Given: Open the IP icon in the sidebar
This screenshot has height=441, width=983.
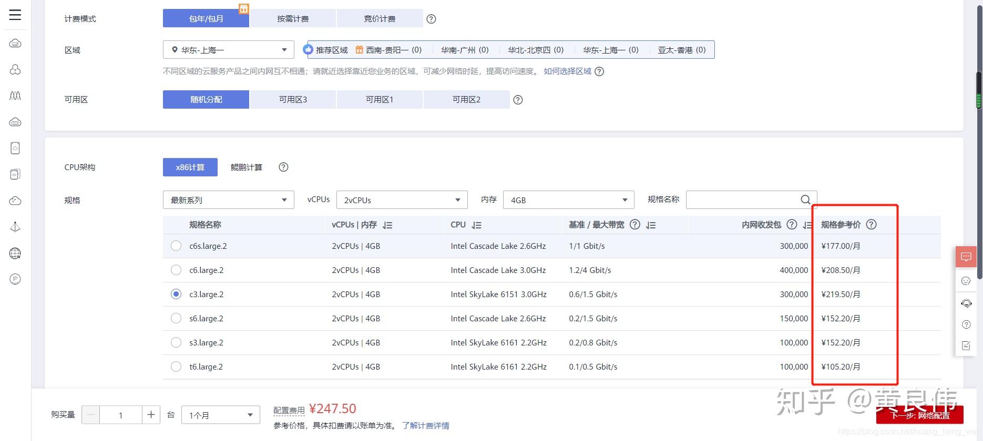Looking at the screenshot, I should pyautogui.click(x=15, y=279).
